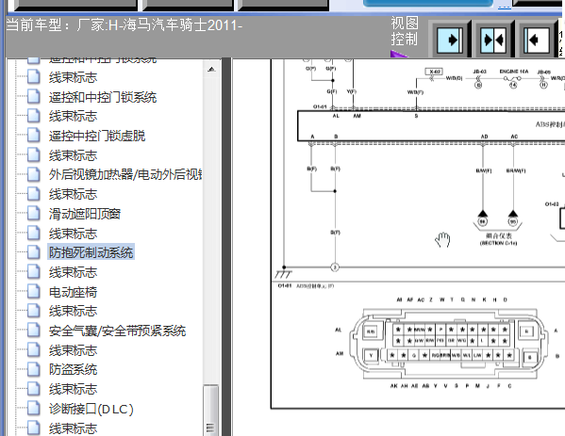Open 电动座椅 tree entry
Viewport: 565px width, 436px height.
point(74,292)
